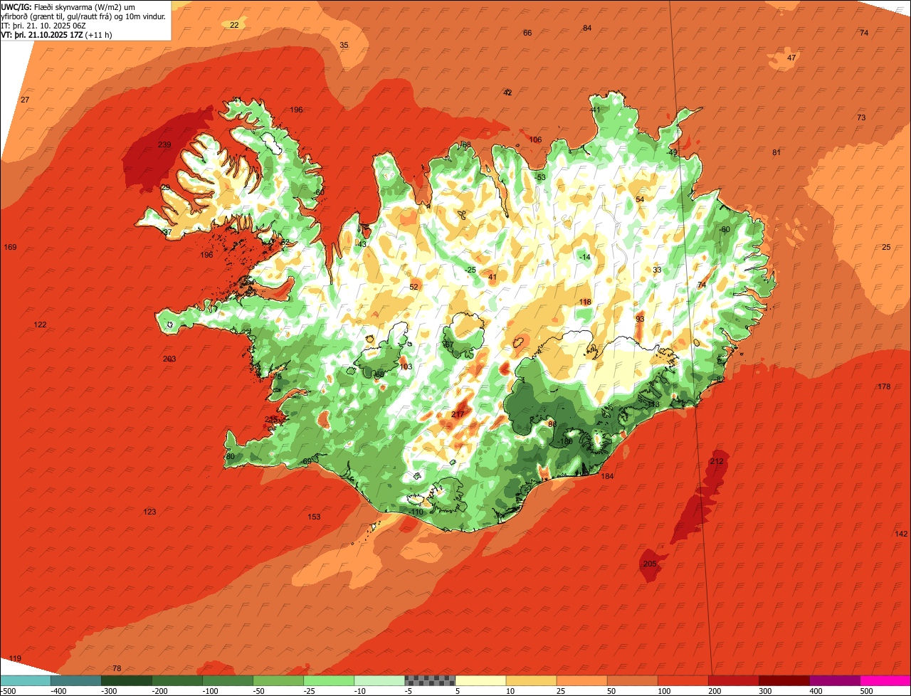Screen dimensions: 911x696
Task: Select the 81 value east of the northeast coast
Action: point(776,152)
